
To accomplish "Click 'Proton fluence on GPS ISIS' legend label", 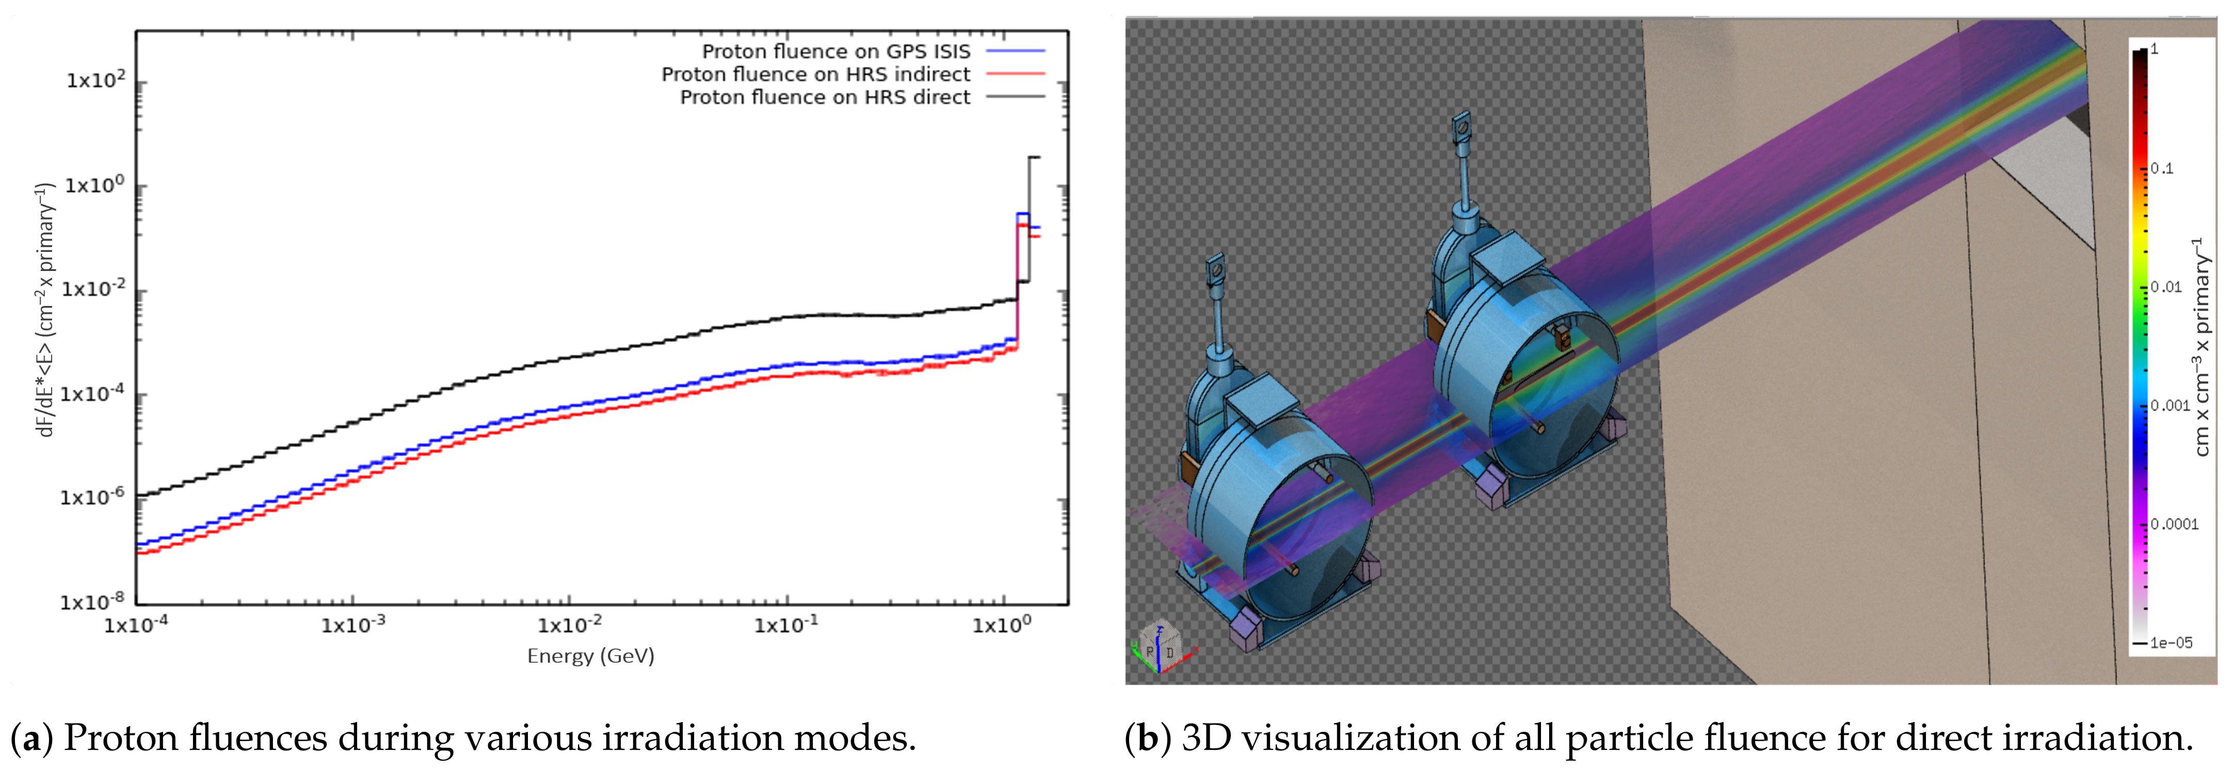I will tap(836, 52).
